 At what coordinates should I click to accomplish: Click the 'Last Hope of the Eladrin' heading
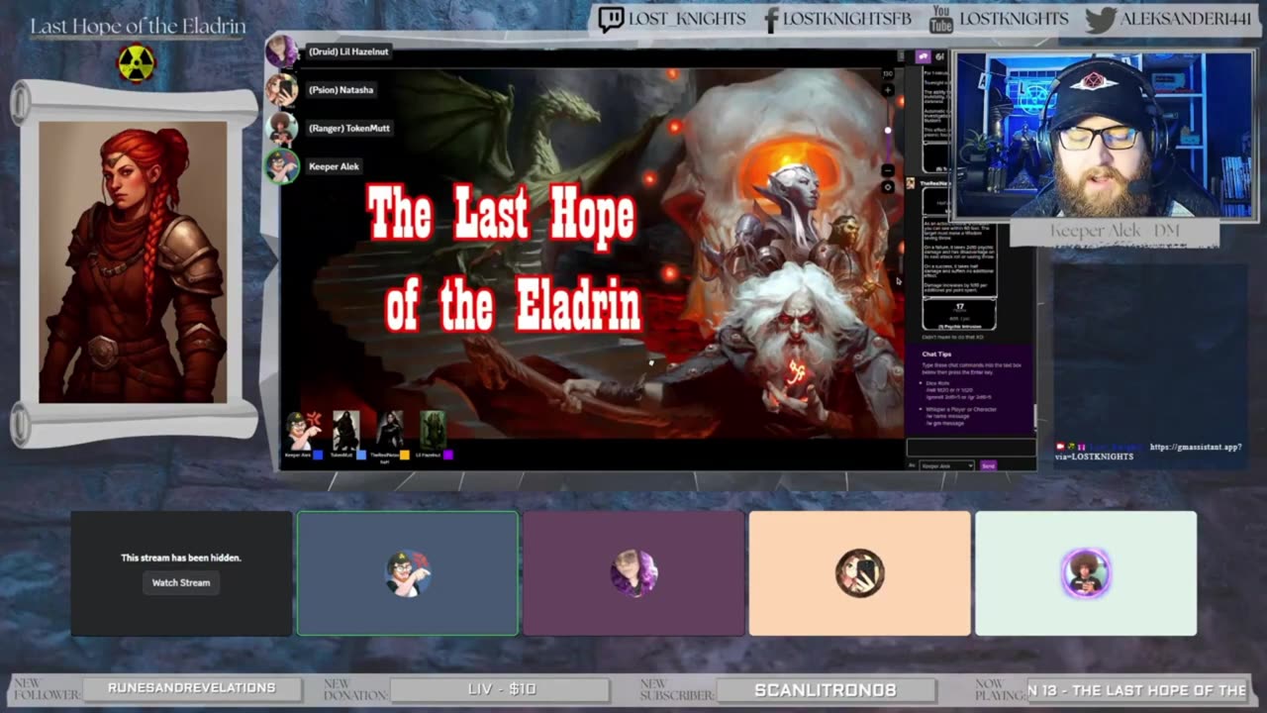(x=139, y=27)
